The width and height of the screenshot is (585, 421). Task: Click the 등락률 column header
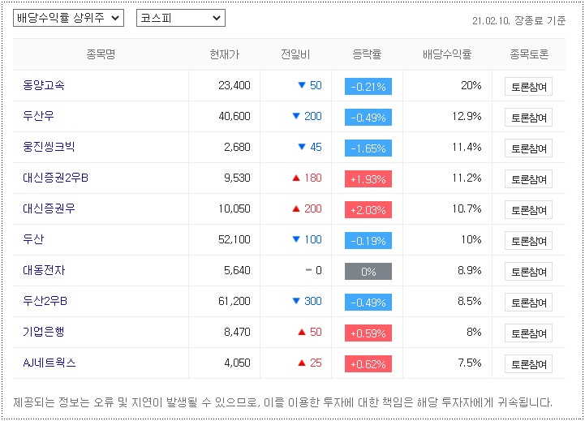(367, 54)
